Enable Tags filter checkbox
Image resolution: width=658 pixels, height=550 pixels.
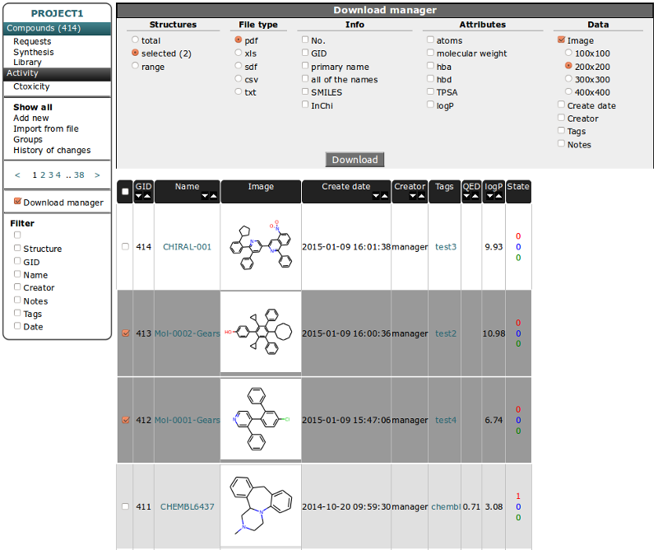pyautogui.click(x=17, y=313)
